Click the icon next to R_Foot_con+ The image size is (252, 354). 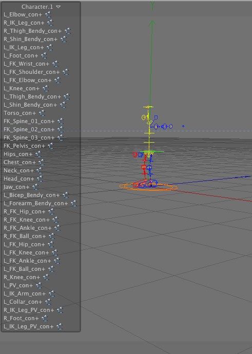pyautogui.click(x=45, y=318)
